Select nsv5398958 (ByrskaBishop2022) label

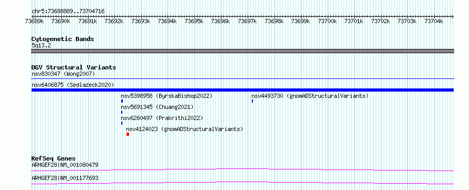click(x=167, y=96)
